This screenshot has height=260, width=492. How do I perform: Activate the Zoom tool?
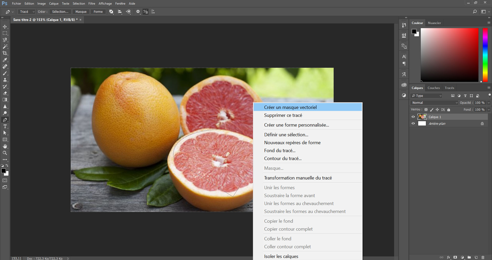tap(5, 153)
